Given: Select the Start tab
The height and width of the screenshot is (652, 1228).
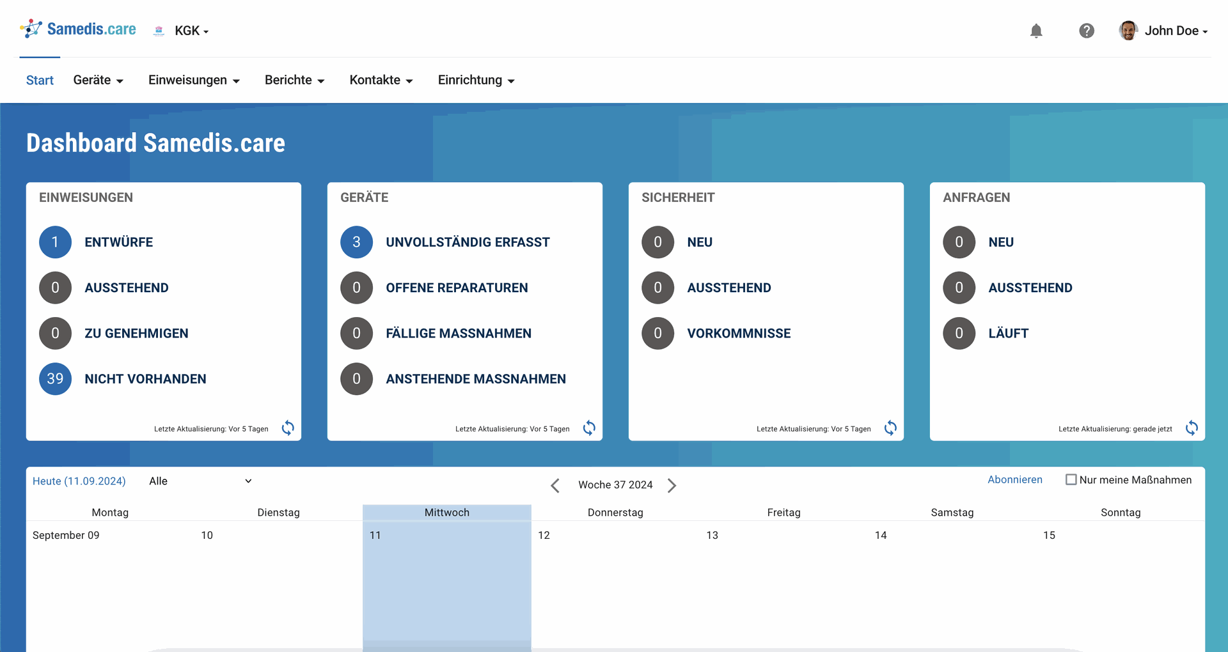Looking at the screenshot, I should [x=40, y=80].
